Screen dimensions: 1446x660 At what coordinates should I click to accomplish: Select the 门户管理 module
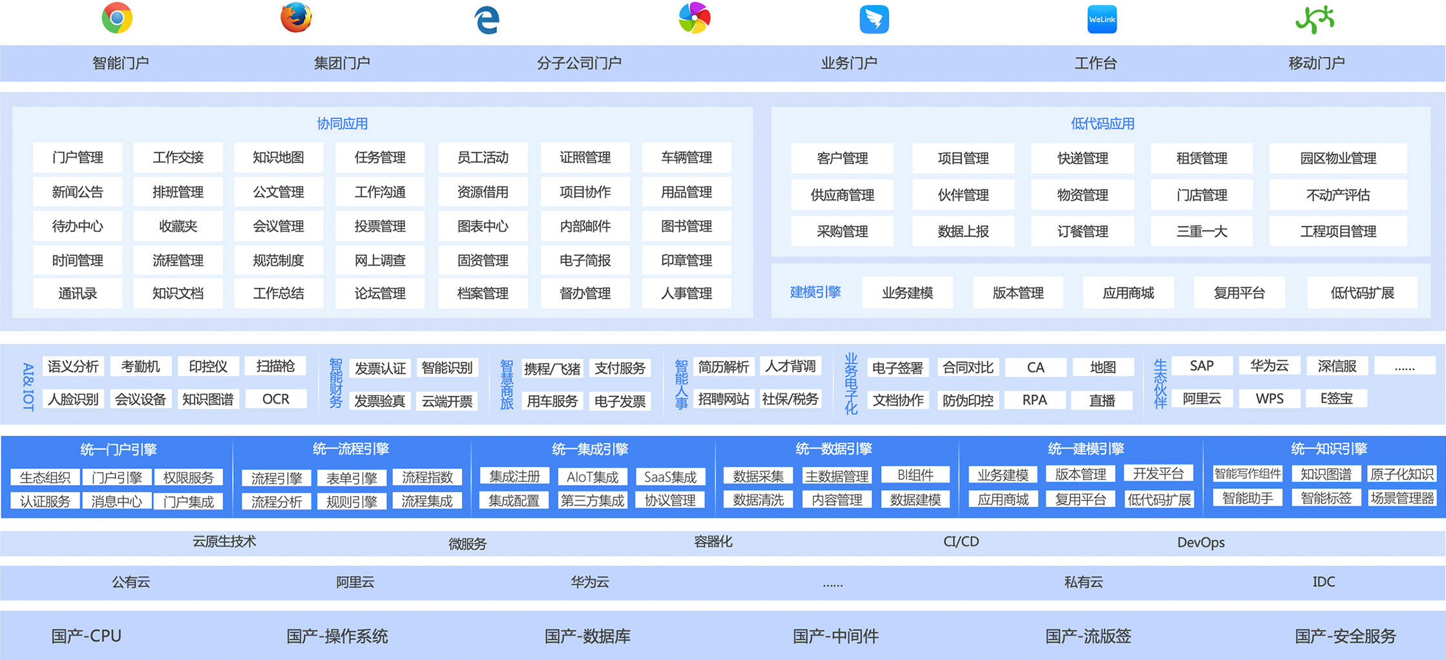tap(78, 158)
